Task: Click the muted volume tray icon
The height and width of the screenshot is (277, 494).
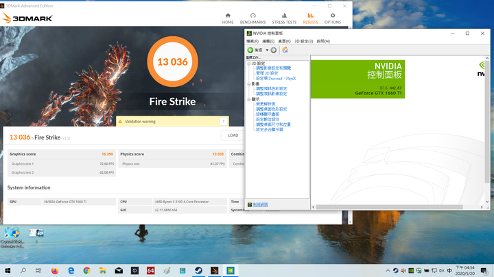Action: [x=442, y=270]
